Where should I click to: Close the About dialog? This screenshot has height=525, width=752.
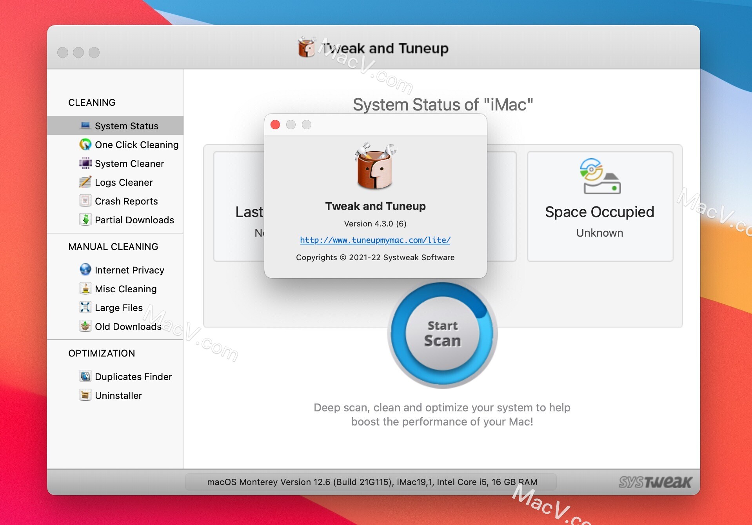point(275,125)
